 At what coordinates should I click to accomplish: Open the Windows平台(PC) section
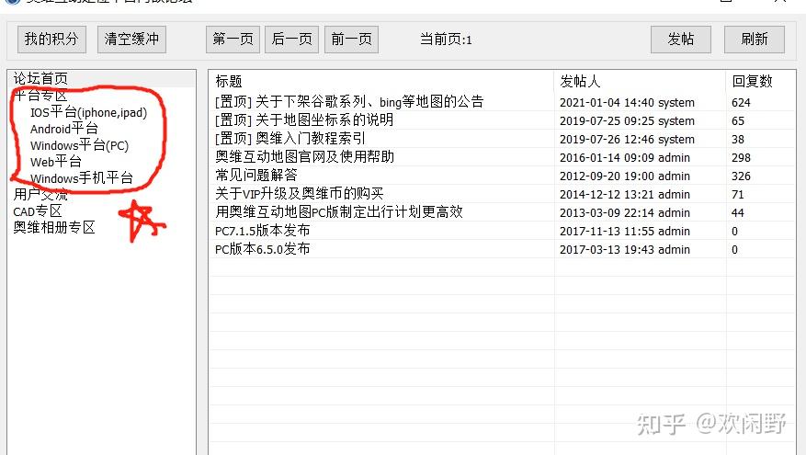(79, 145)
